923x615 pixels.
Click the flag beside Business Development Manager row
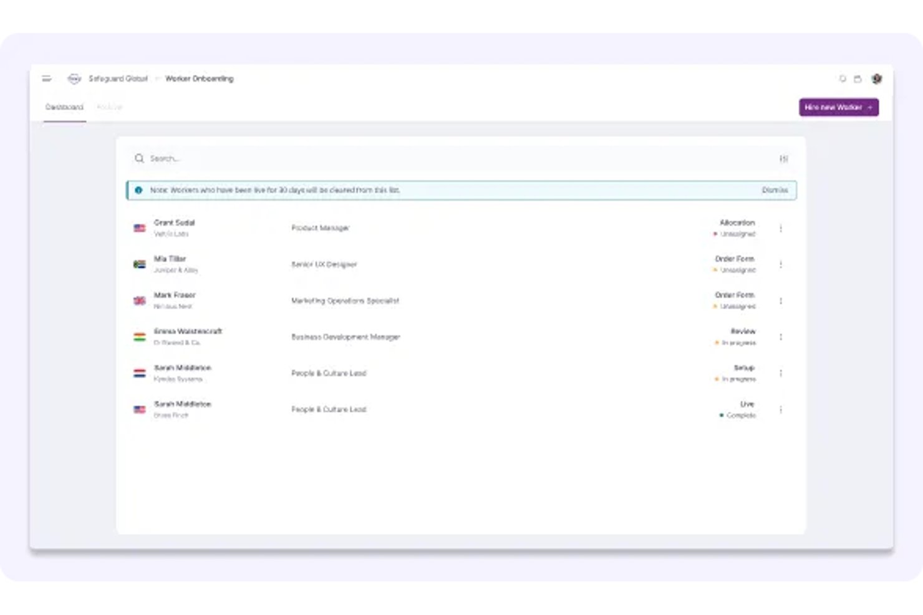(x=140, y=337)
